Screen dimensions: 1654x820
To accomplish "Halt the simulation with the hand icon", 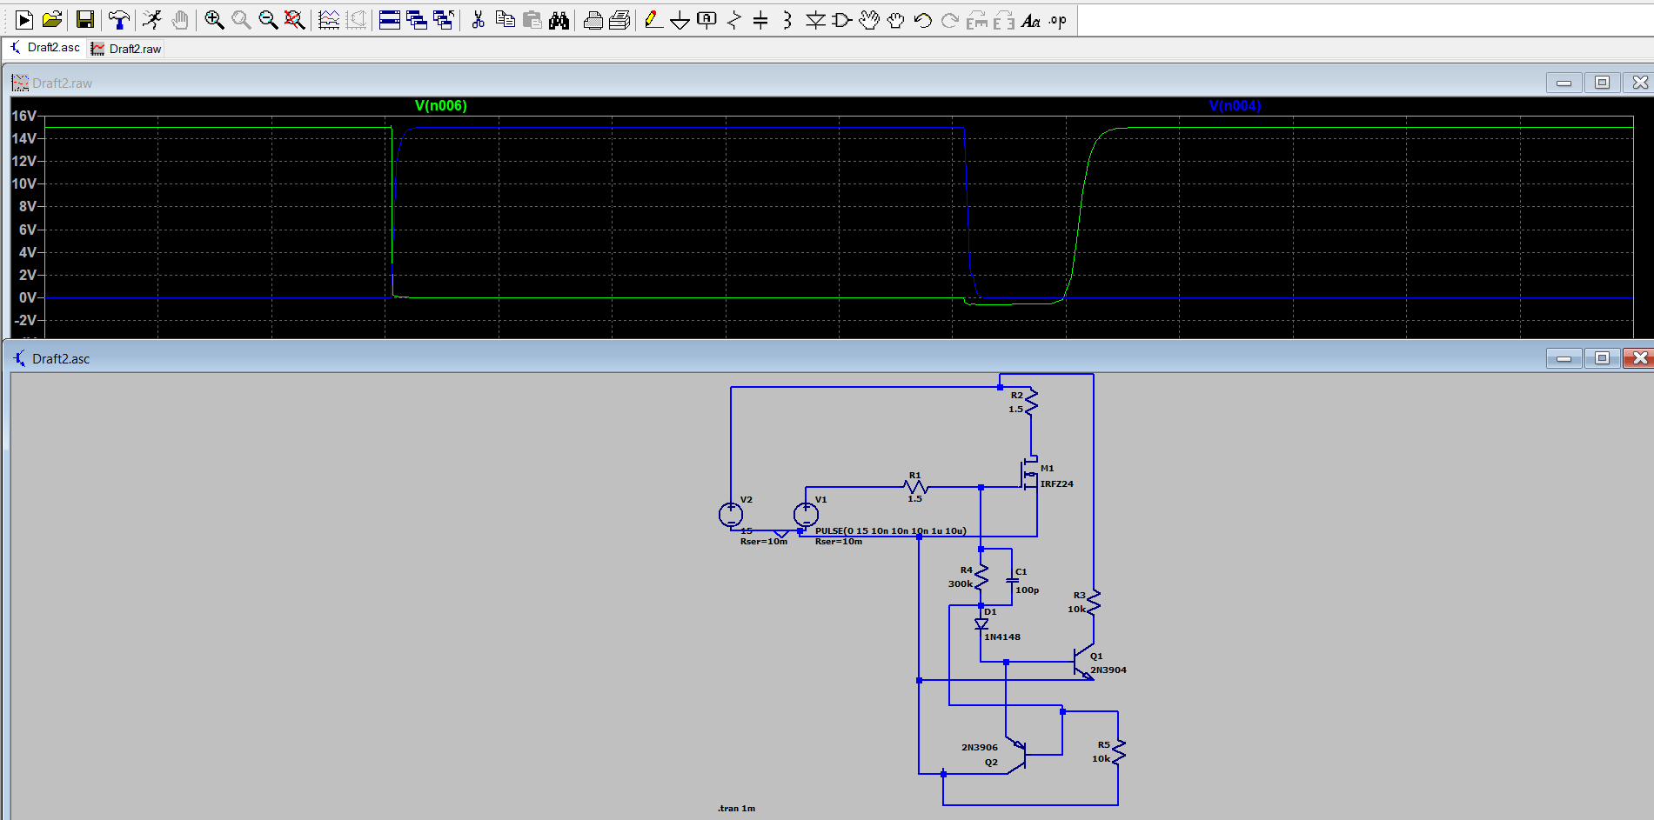I will coord(180,20).
